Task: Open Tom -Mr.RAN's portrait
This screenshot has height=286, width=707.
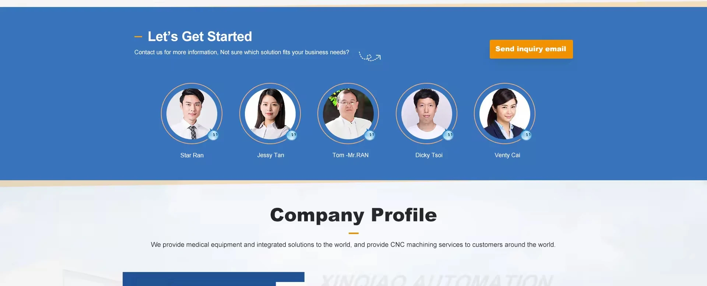Action: coord(348,114)
